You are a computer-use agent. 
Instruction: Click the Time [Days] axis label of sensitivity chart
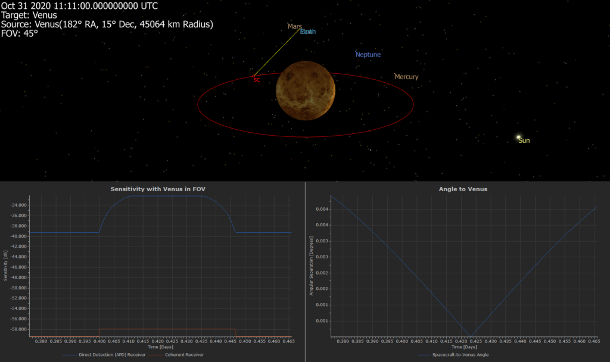point(160,346)
